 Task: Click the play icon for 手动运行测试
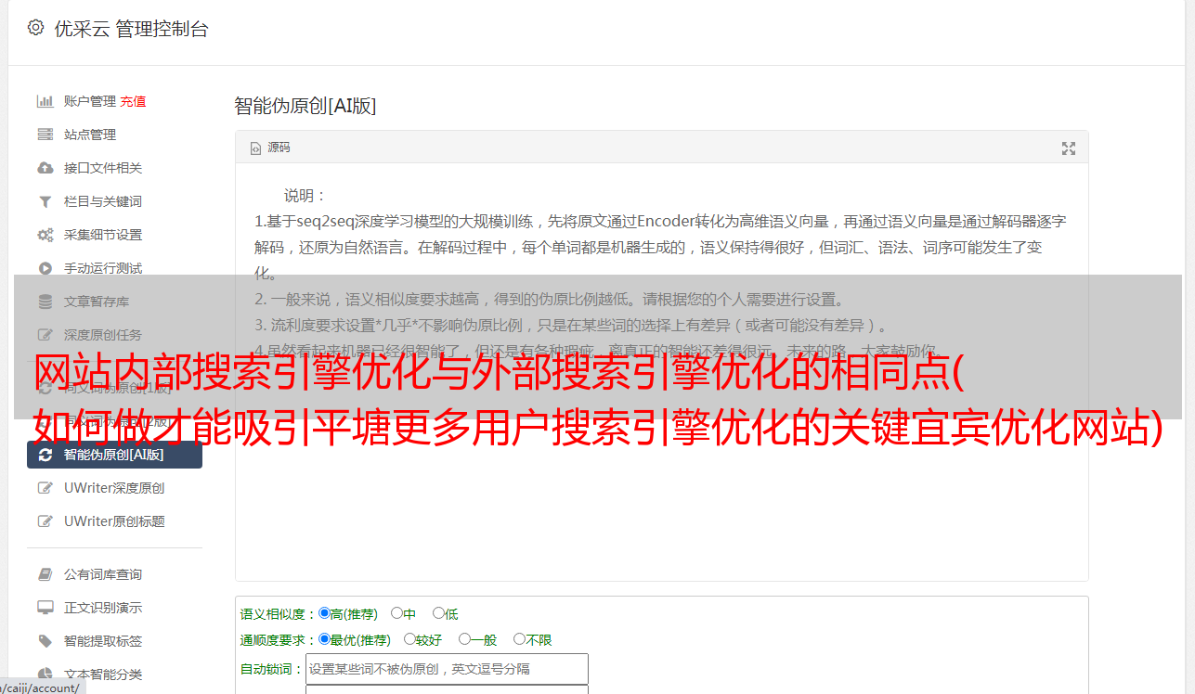45,268
